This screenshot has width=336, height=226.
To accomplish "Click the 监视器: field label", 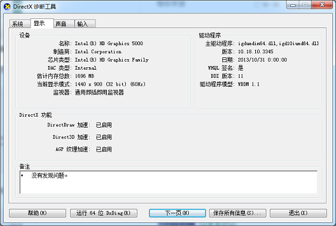I will [62, 92].
